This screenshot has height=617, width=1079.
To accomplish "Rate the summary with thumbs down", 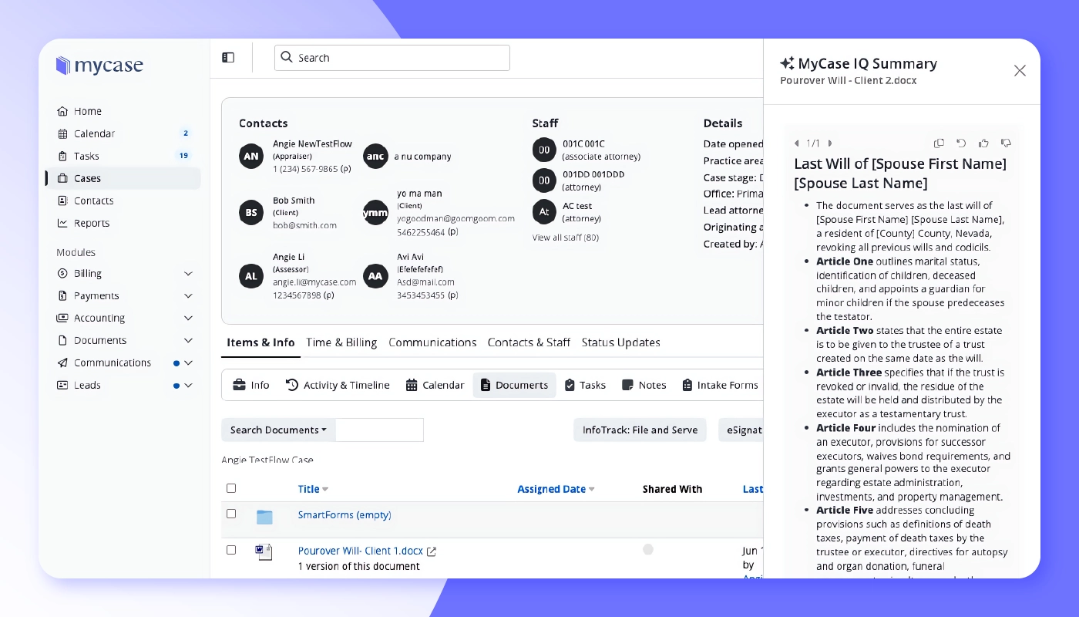I will coord(1006,143).
